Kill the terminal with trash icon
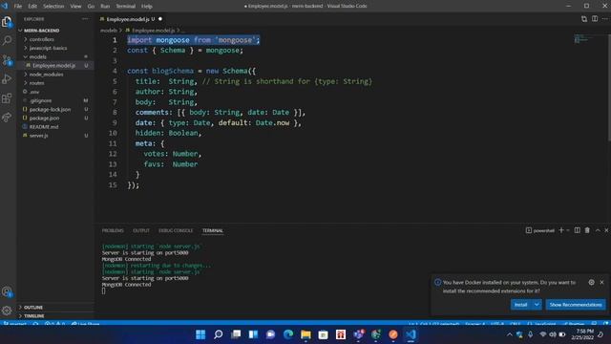Screen dimensions: 611x344 587,230
